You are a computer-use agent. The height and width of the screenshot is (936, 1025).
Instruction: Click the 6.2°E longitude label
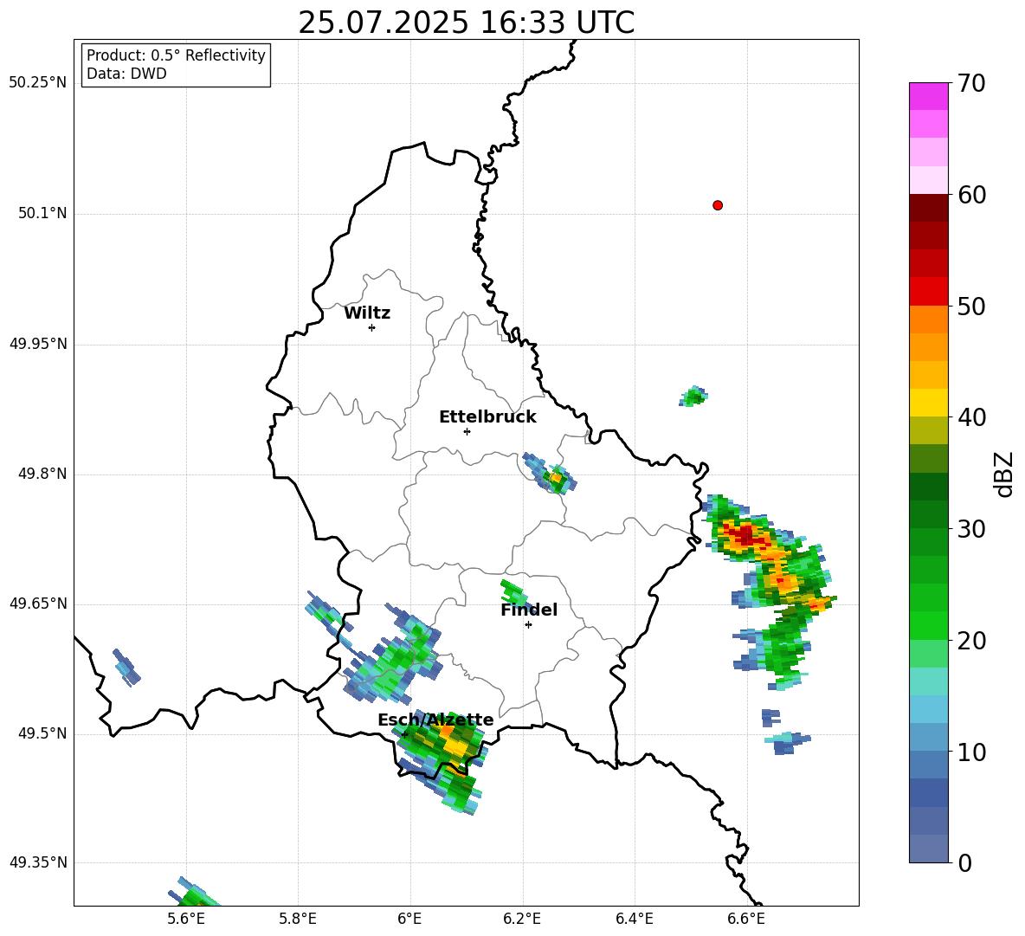[x=522, y=919]
